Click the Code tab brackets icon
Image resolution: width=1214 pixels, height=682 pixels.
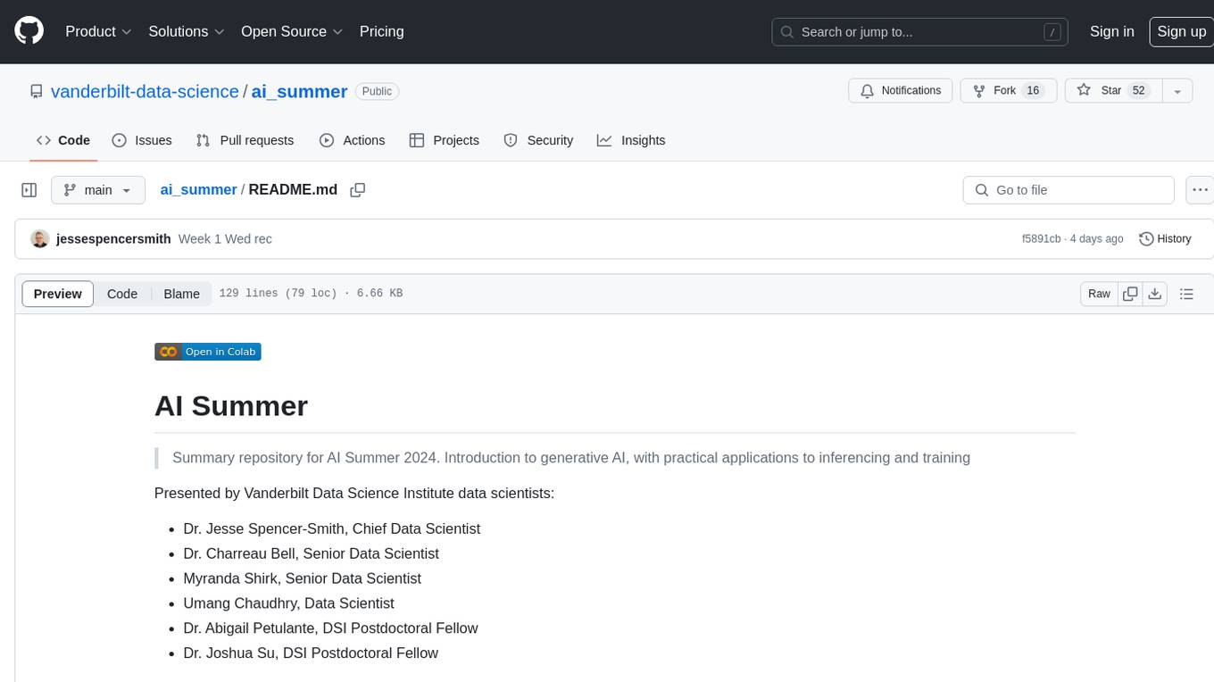point(43,140)
